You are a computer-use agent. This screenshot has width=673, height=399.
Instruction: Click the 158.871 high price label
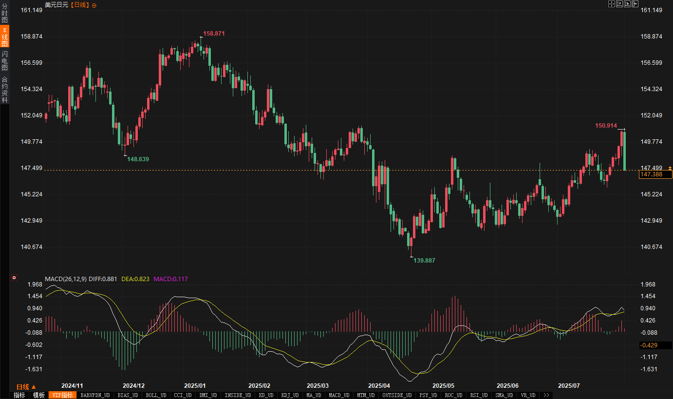pos(214,34)
